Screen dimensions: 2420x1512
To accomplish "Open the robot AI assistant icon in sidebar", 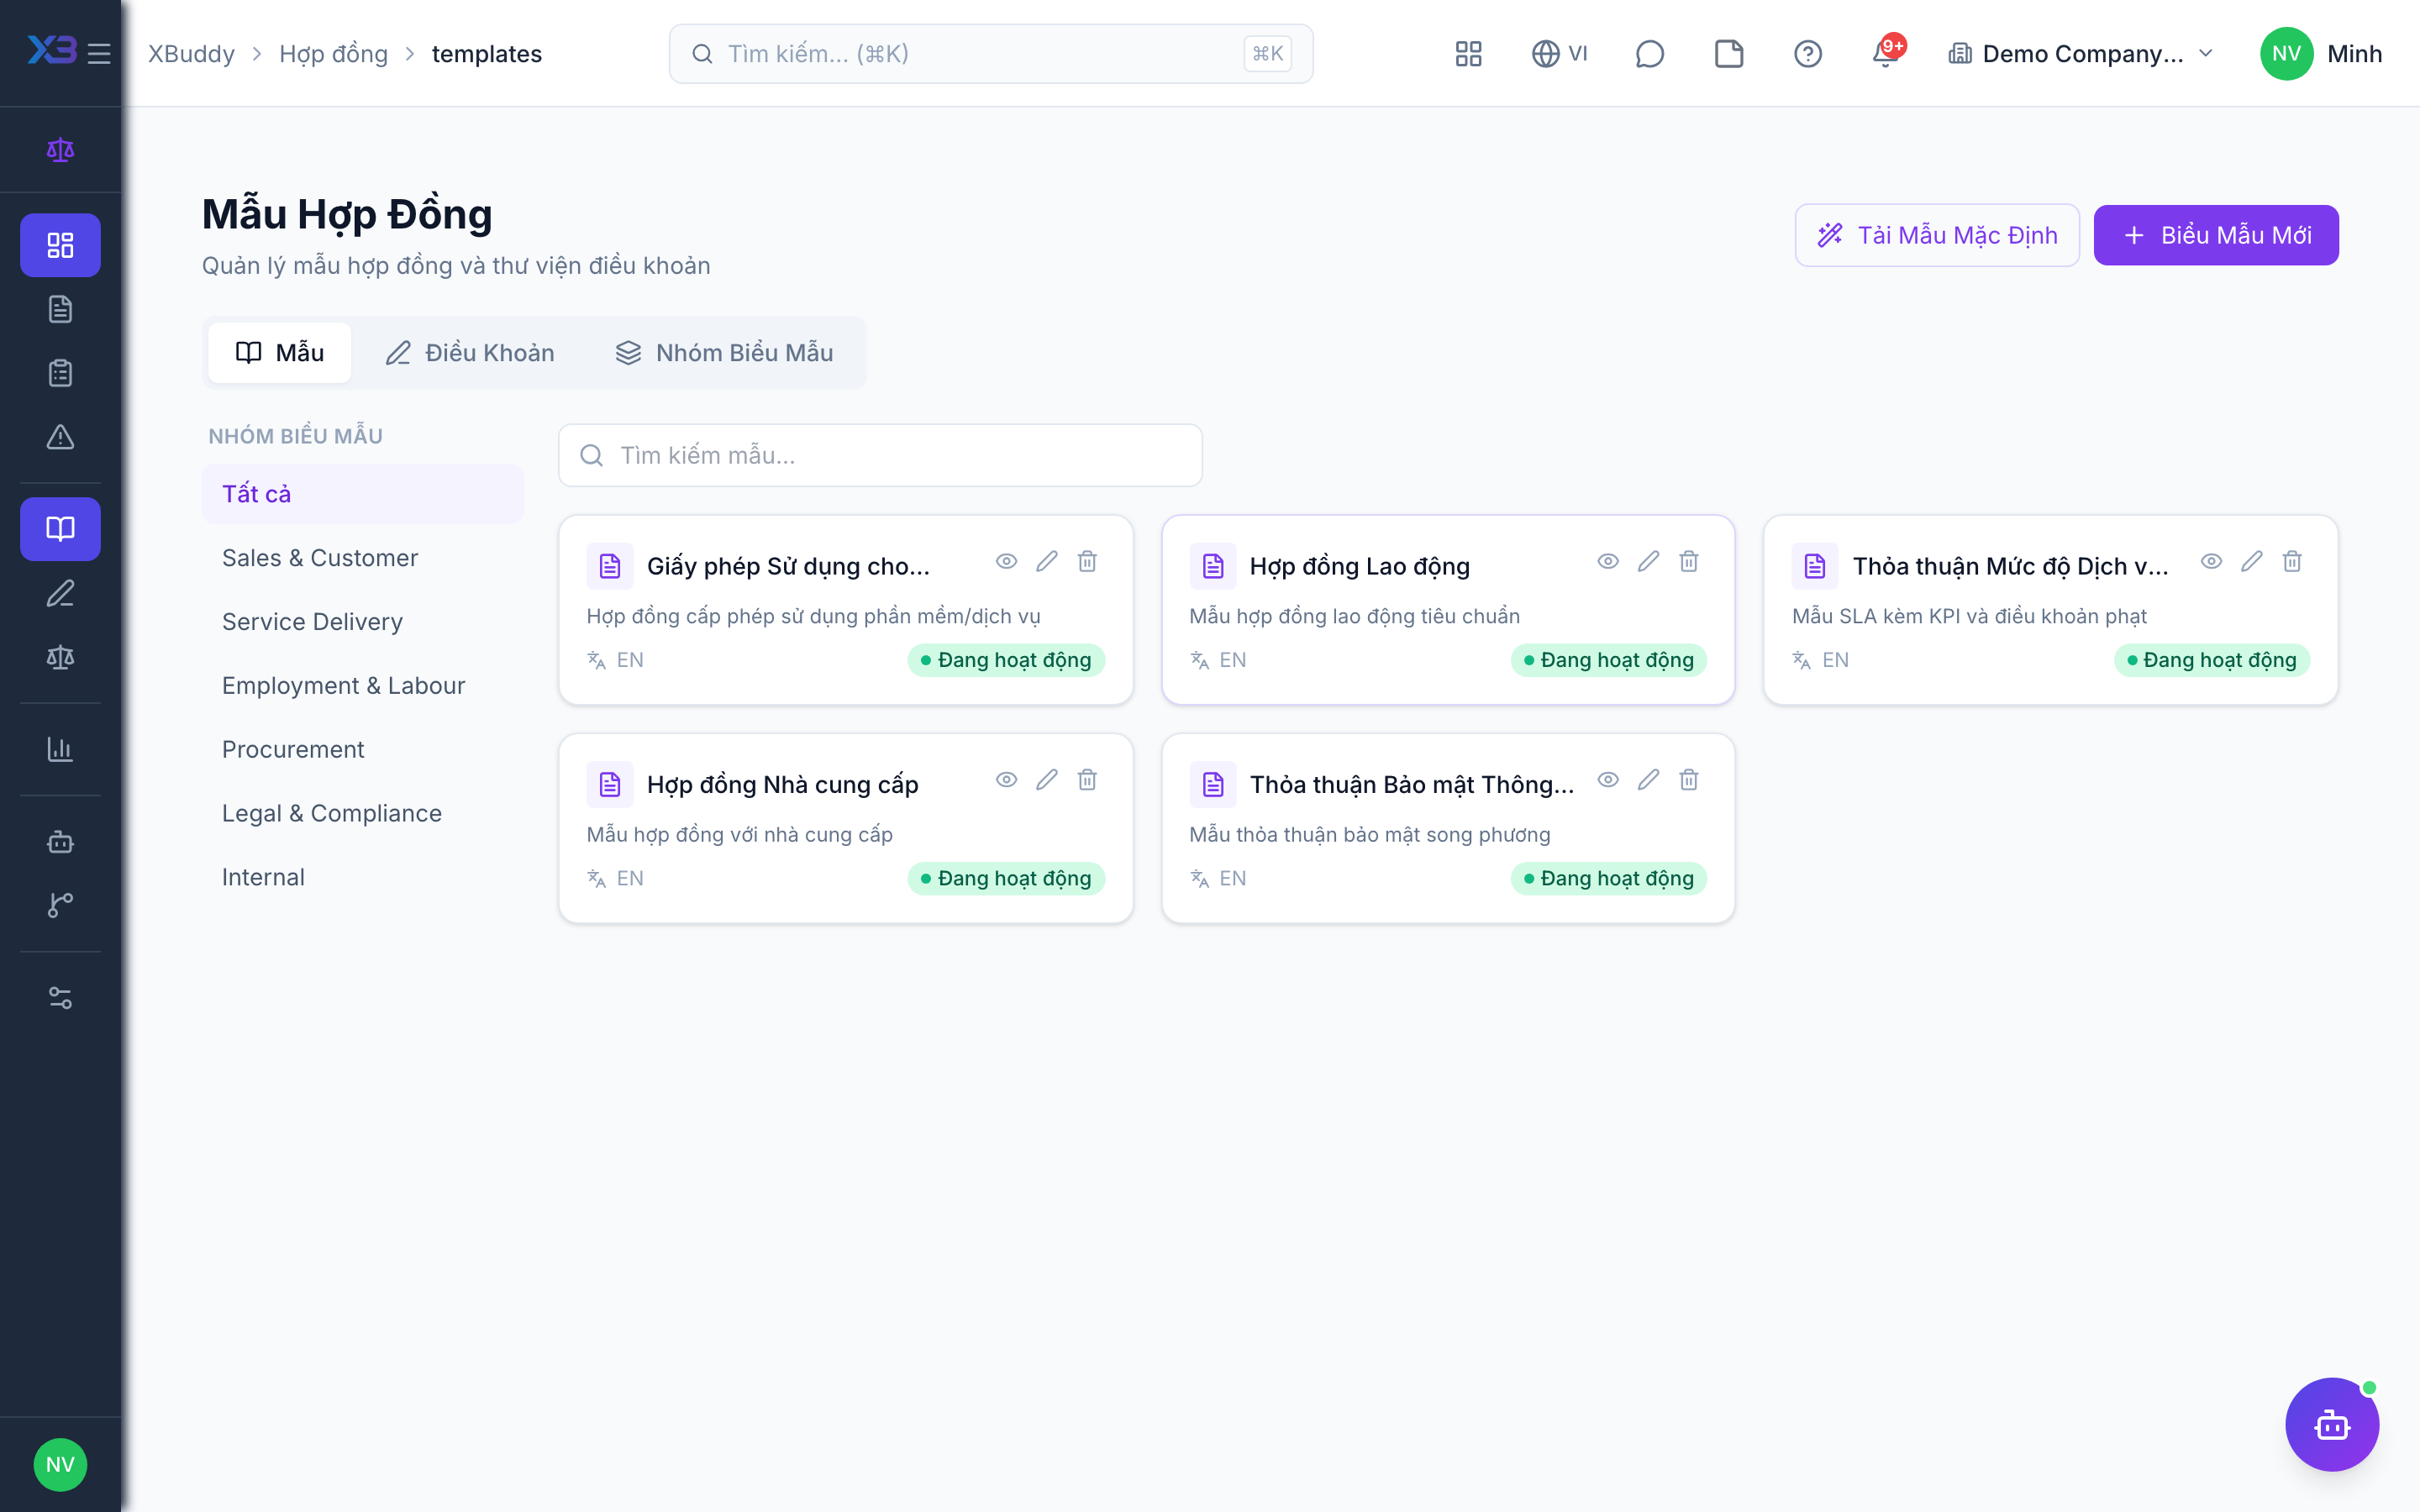I will click(x=60, y=842).
